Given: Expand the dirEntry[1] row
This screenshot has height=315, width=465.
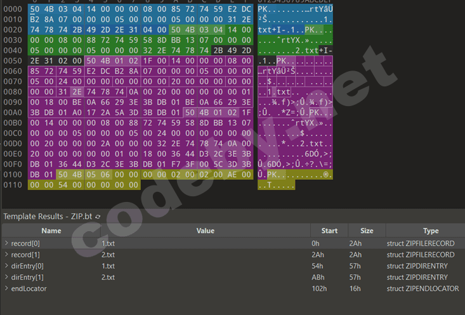Looking at the screenshot, I should pyautogui.click(x=6, y=277).
